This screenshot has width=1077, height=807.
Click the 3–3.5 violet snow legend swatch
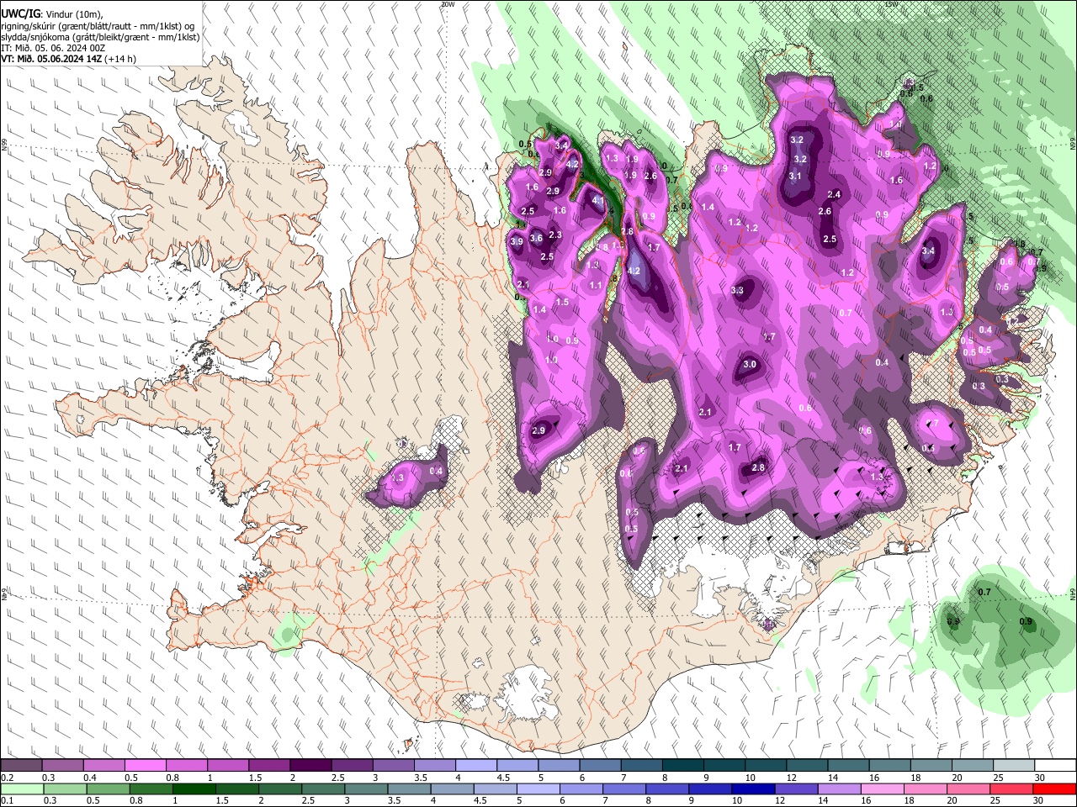394,765
